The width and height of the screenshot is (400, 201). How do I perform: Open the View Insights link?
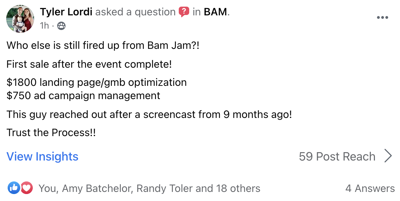(x=43, y=156)
